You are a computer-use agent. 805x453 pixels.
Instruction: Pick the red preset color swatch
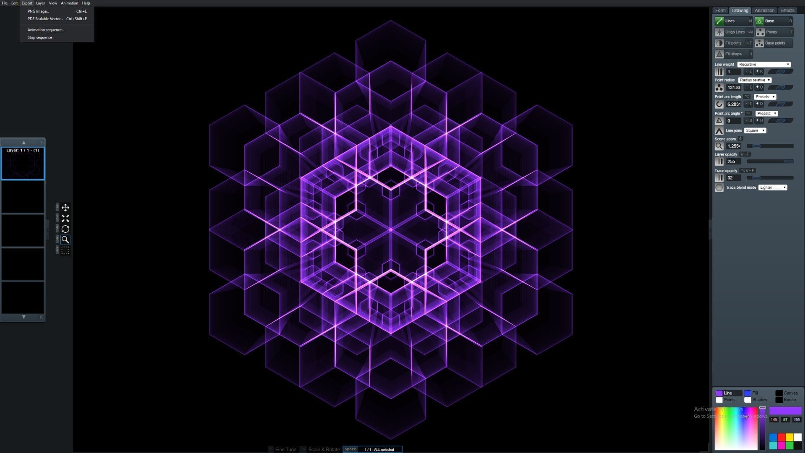(x=781, y=437)
